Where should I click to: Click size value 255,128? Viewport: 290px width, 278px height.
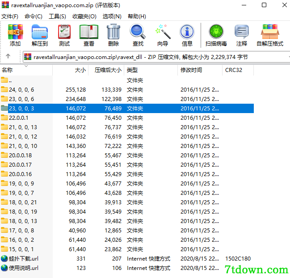(x=76, y=90)
